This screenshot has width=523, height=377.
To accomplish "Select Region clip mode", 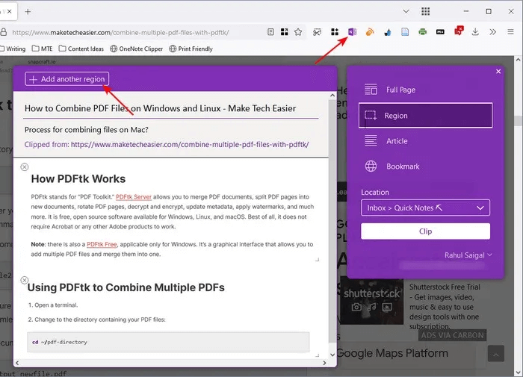I will [x=425, y=115].
